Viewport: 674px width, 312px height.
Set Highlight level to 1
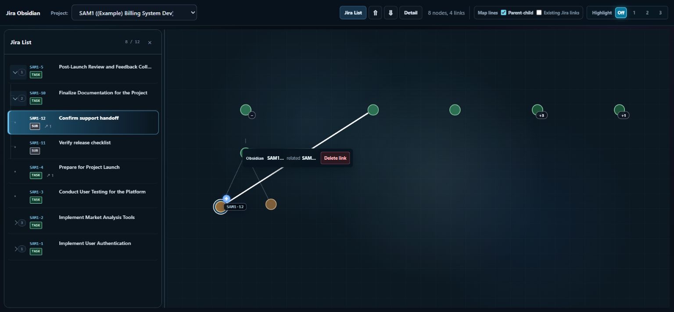[634, 13]
